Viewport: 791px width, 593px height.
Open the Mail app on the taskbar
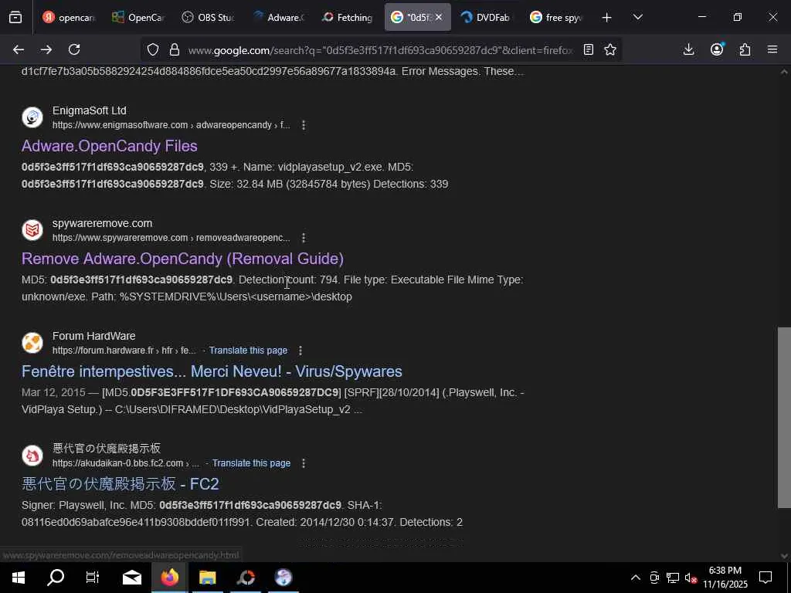click(131, 578)
